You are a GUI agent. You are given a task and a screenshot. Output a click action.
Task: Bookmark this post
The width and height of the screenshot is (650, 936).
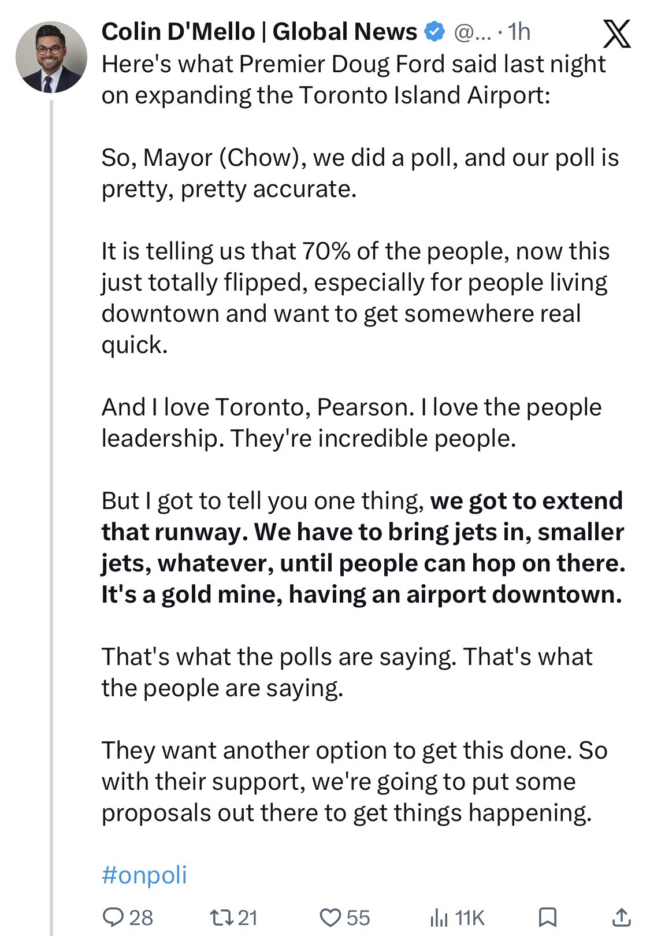tap(547, 917)
